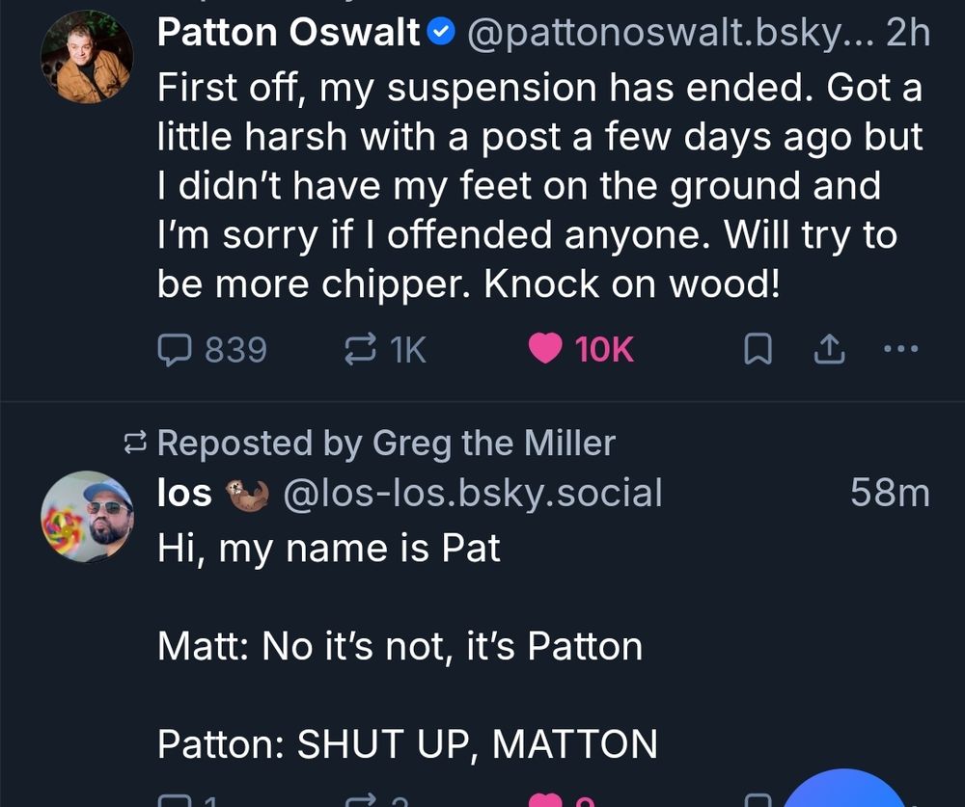
Task: Like los's post with the heart
Action: pos(547,800)
